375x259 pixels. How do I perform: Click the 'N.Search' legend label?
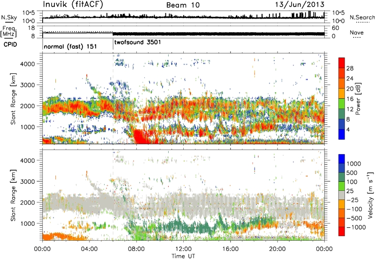(362, 17)
